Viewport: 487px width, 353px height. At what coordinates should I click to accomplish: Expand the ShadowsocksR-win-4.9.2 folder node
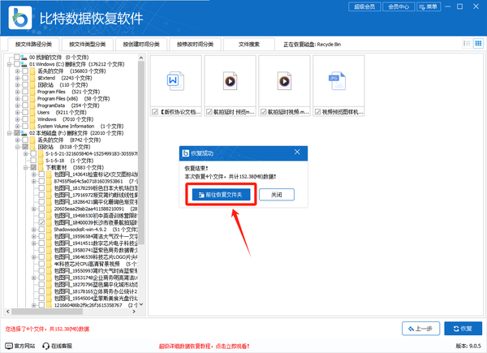(33, 230)
